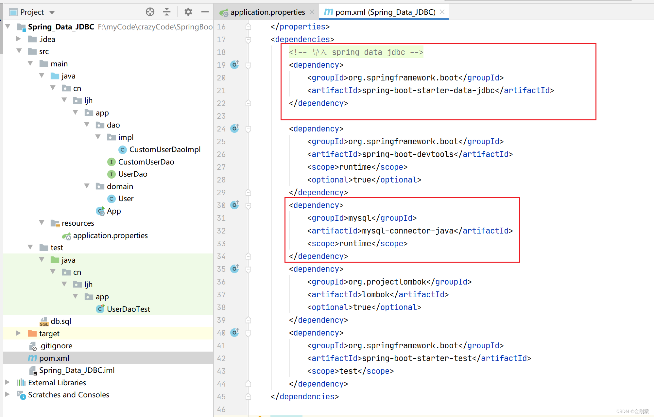
Task: Click the gutter icon at line 30
Action: (235, 205)
